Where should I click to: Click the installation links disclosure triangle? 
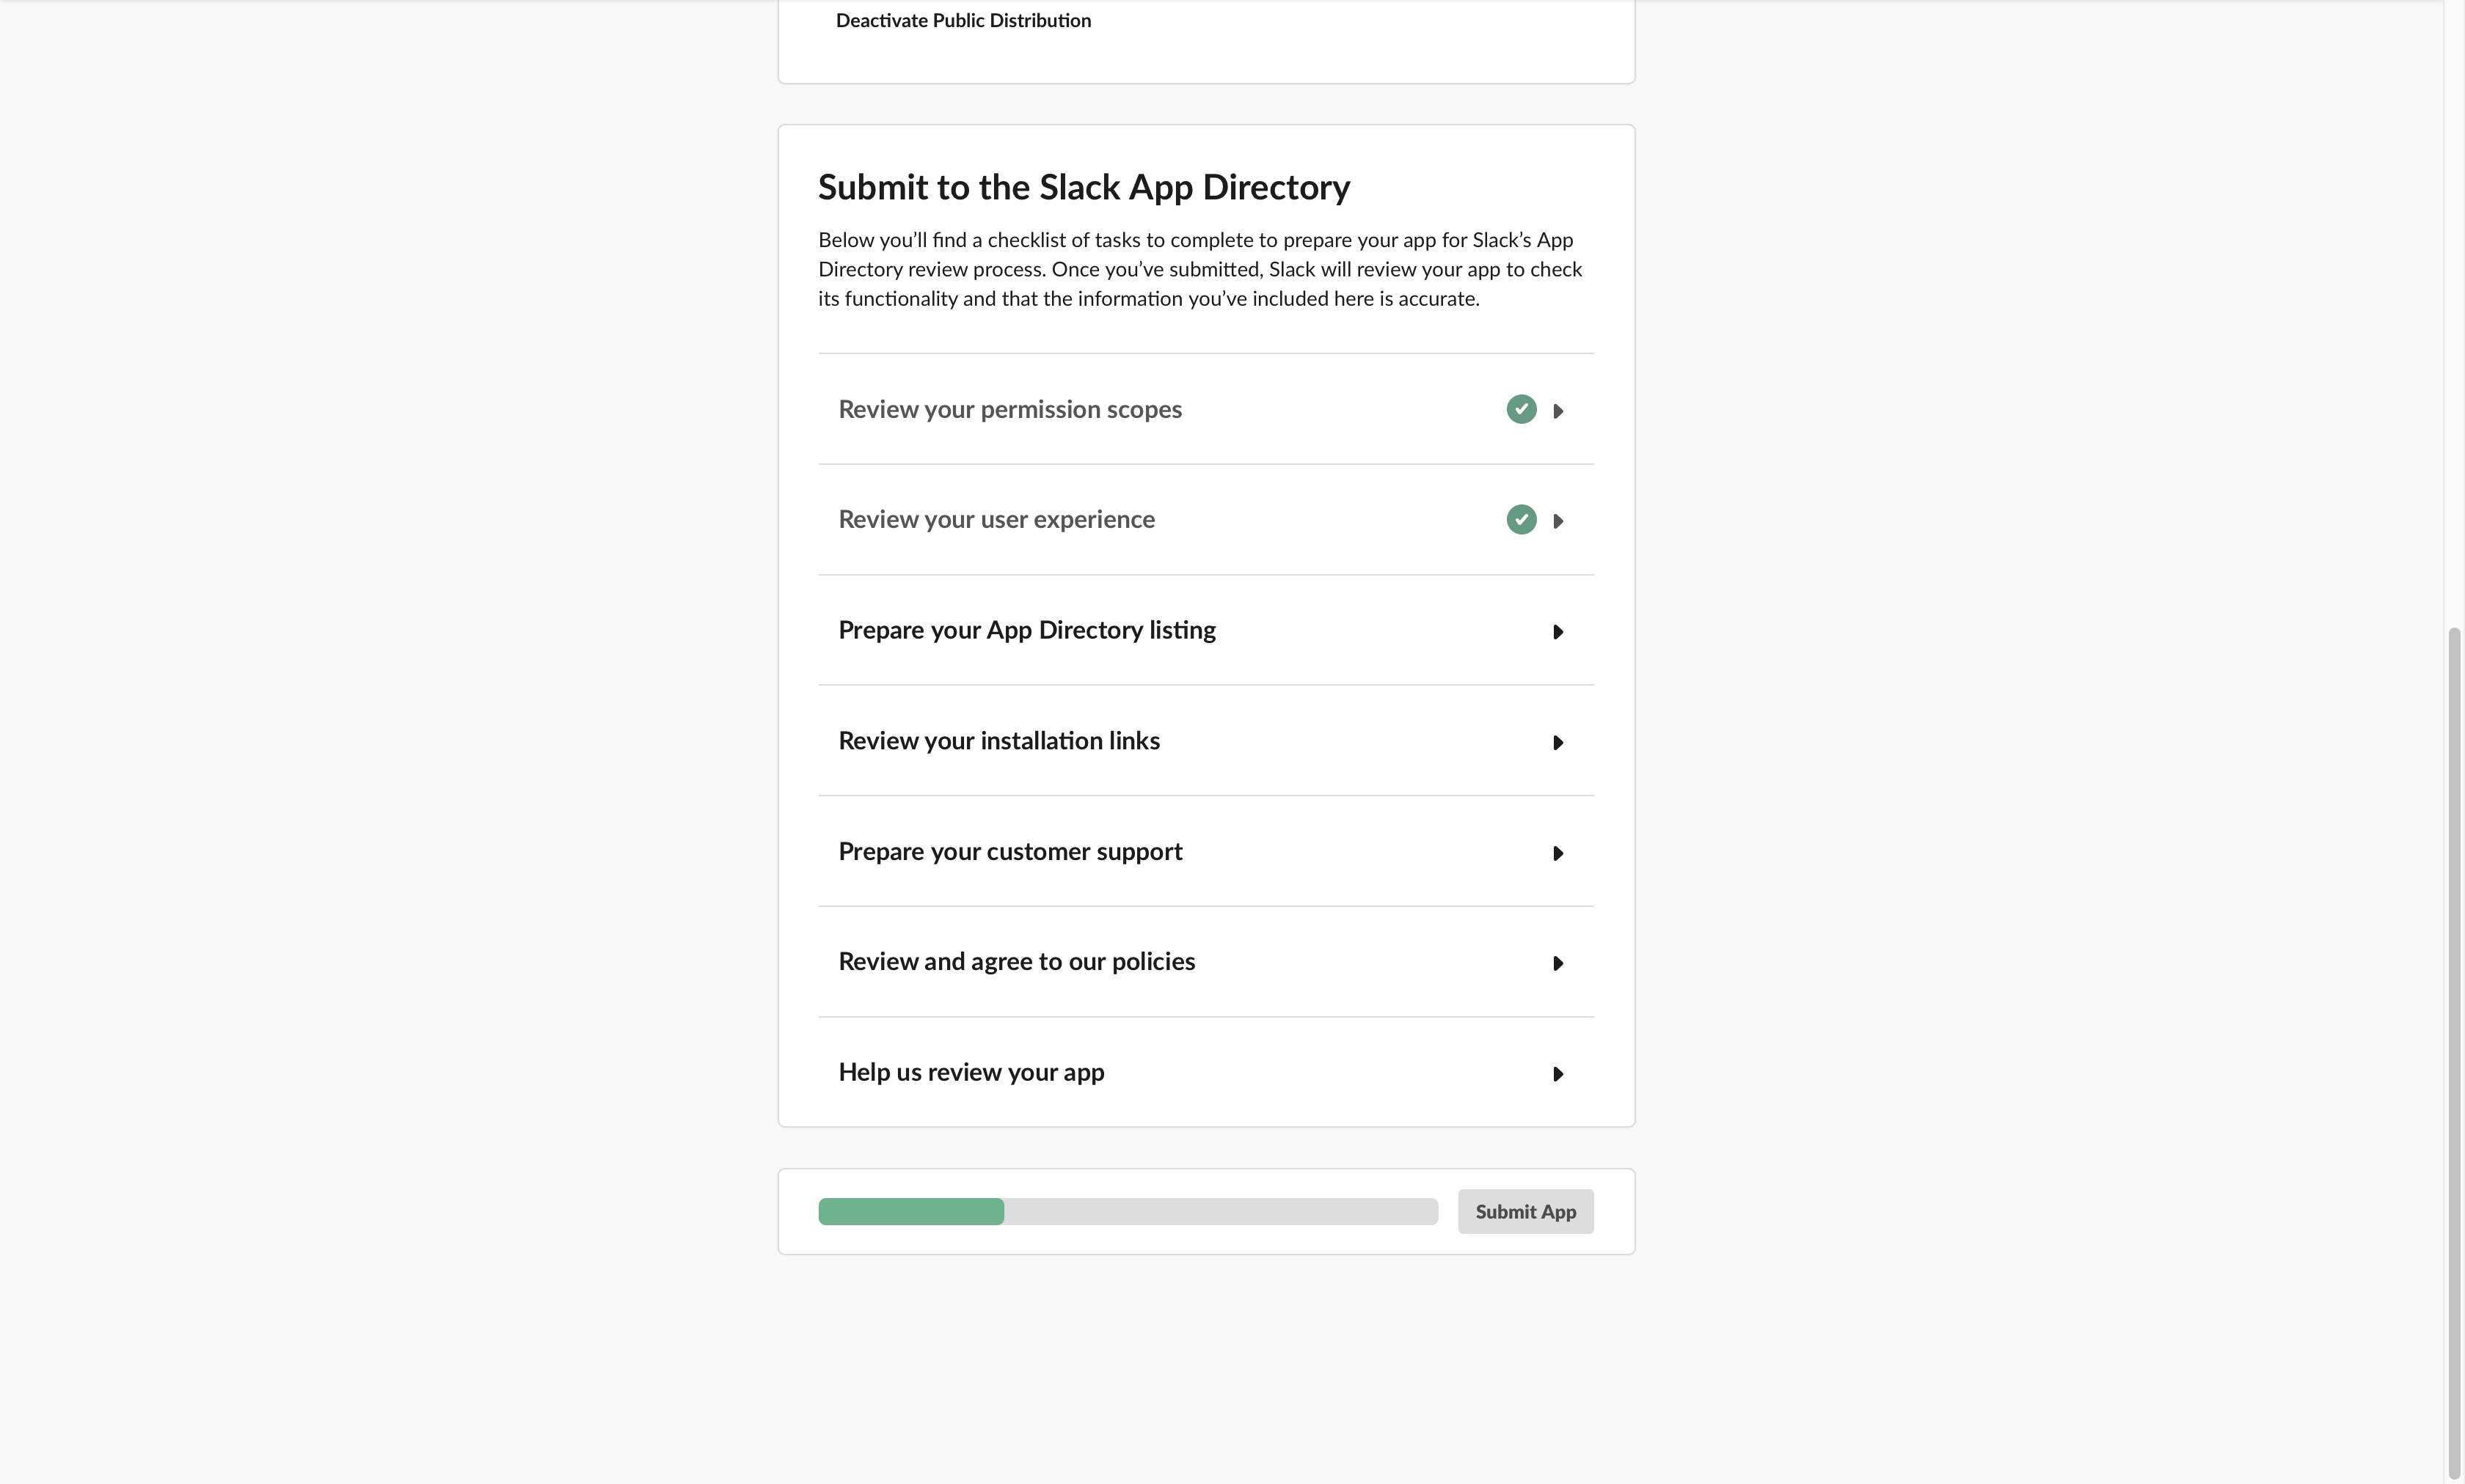point(1557,743)
